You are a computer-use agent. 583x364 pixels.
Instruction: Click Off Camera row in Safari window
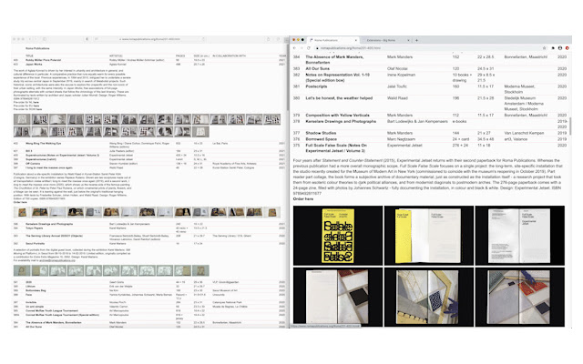pyautogui.click(x=149, y=164)
